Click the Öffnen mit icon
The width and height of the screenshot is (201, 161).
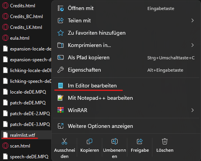(x=61, y=8)
